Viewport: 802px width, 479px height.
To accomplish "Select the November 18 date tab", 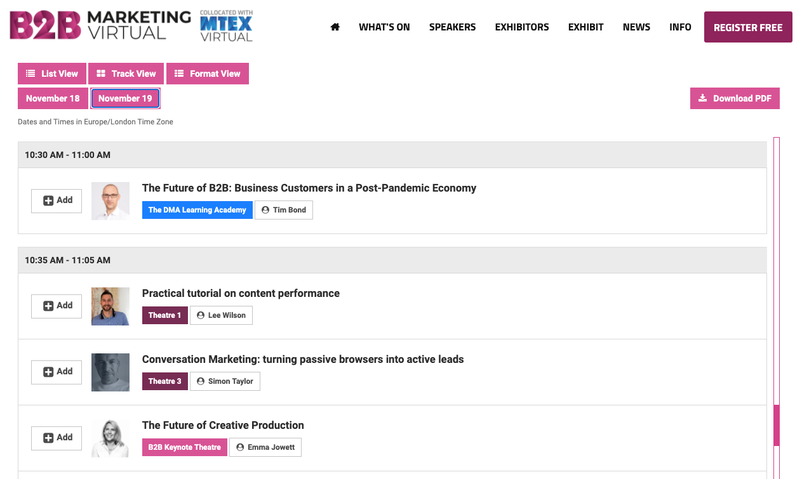I will (x=53, y=98).
